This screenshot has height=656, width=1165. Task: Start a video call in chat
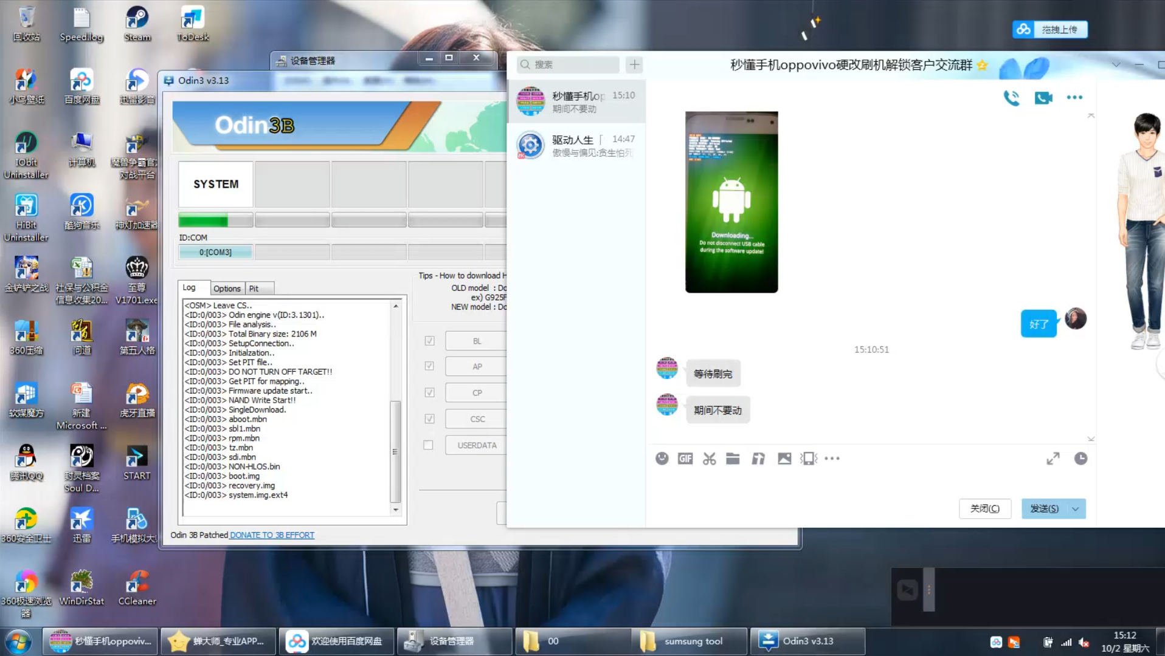pyautogui.click(x=1043, y=98)
